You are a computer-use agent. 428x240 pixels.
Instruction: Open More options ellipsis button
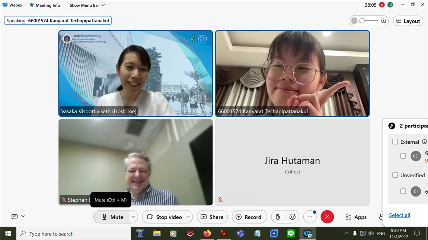coord(310,217)
